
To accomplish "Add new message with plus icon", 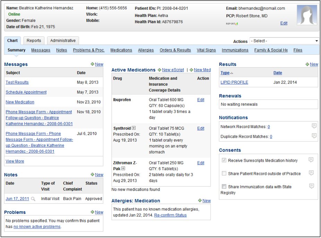I will [x=92, y=64].
